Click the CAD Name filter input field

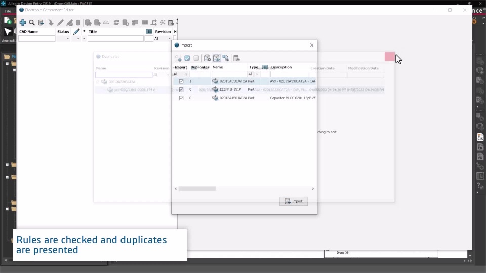point(36,39)
